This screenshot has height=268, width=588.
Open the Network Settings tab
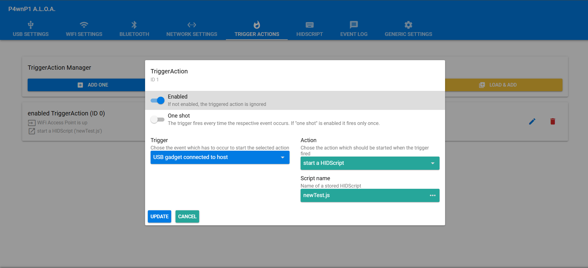click(x=192, y=29)
